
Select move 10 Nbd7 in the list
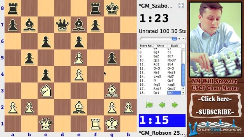tap(172, 60)
